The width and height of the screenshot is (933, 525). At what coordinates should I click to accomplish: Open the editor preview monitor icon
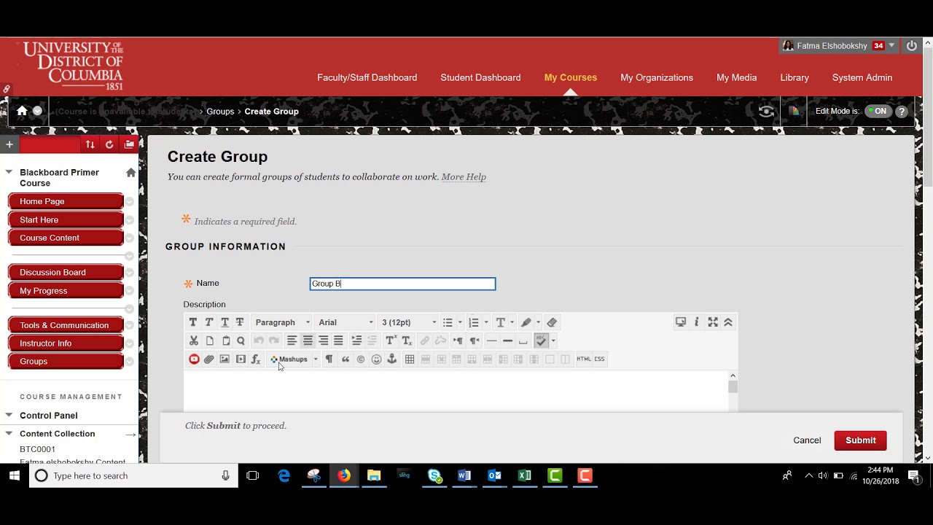(x=681, y=322)
